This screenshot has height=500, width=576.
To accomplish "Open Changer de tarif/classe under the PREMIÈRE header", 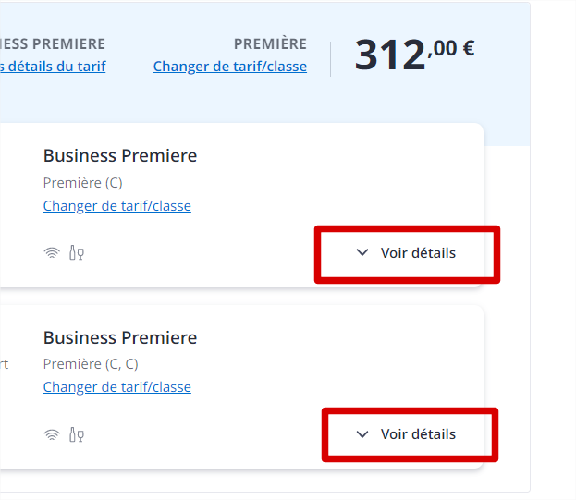I will tap(230, 67).
